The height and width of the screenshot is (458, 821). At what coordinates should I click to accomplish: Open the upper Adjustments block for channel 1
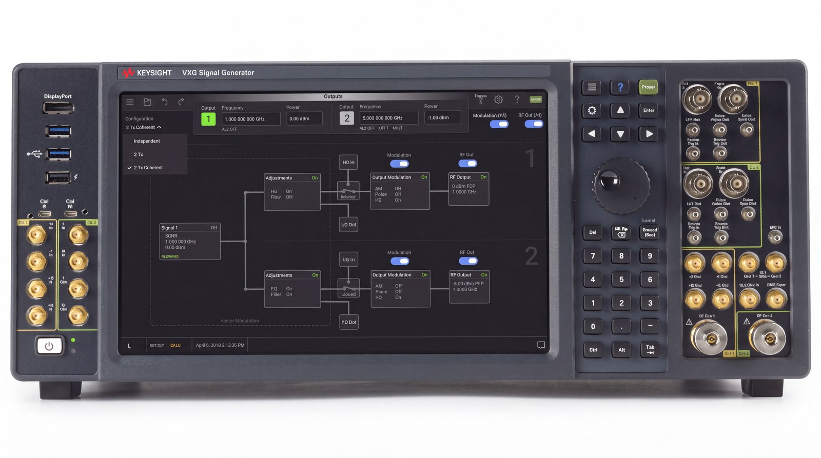coord(292,192)
